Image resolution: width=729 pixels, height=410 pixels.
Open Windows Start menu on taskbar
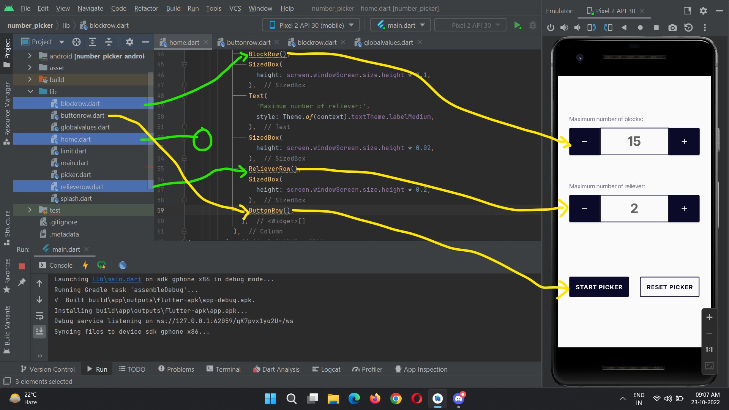coord(270,399)
